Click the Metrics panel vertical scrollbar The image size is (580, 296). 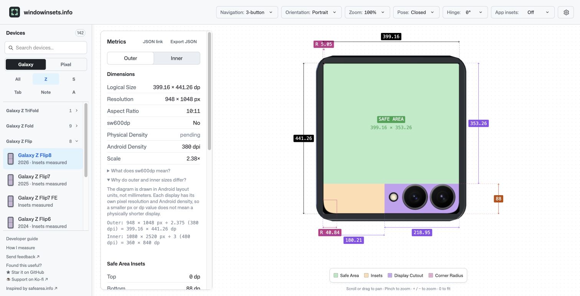pos(209,91)
